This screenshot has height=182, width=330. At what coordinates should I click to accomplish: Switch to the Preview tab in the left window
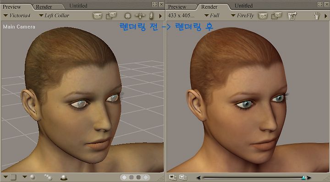(11, 7)
